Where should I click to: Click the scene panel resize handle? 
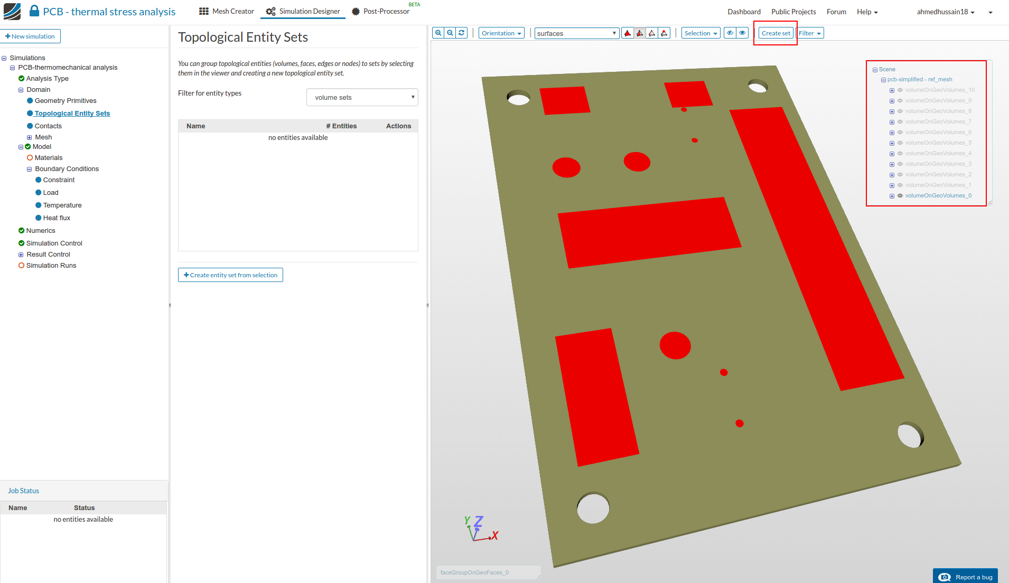[989, 202]
